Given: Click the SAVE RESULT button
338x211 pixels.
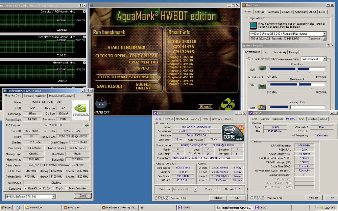Looking at the screenshot, I should 110,86.
